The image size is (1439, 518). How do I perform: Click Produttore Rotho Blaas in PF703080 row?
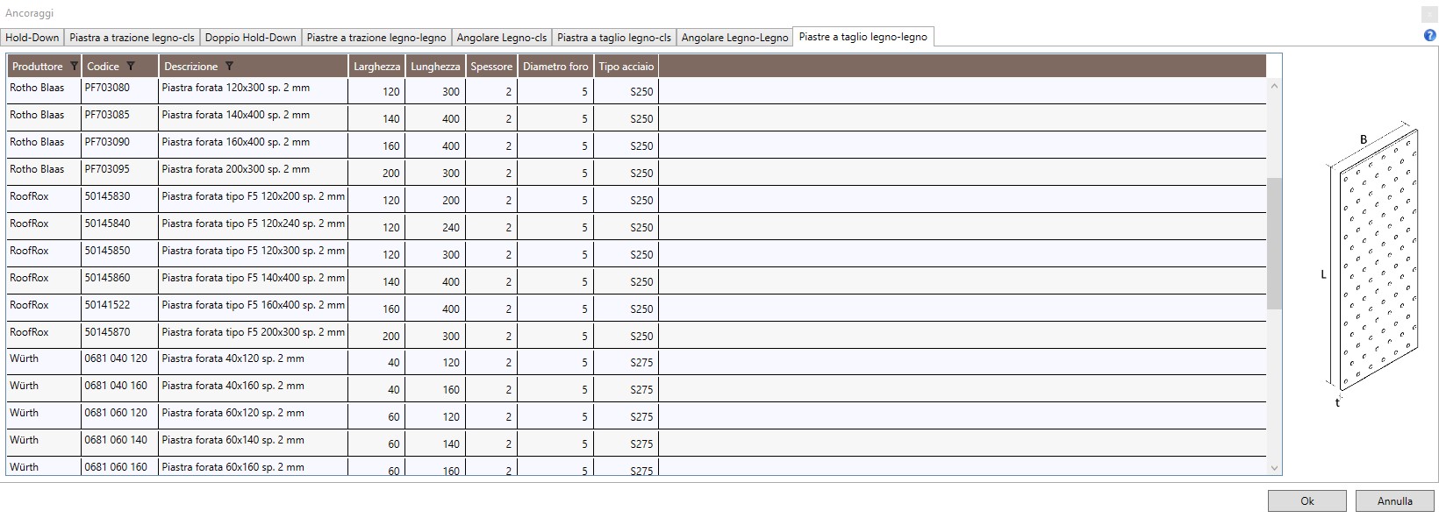click(x=37, y=88)
